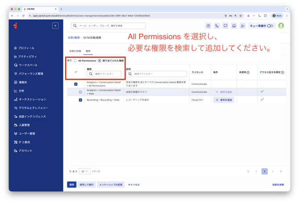The height and width of the screenshot is (203, 299).
Task: Click the デジタルとテレフォニー sidebar icon
Action: click(16, 108)
